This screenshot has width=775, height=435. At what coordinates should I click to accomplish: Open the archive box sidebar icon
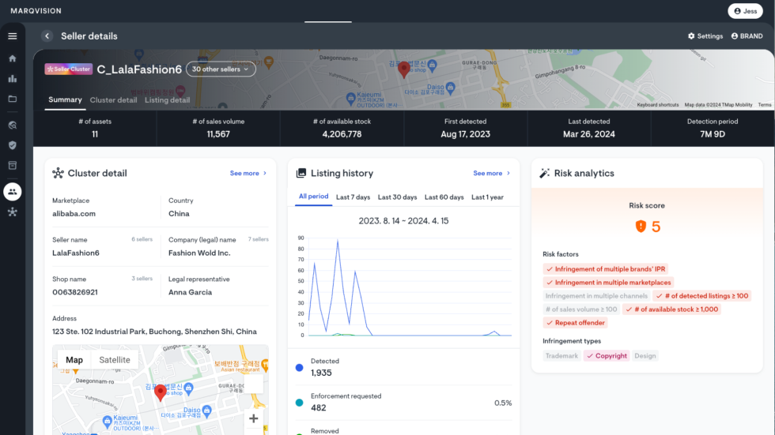tap(12, 166)
